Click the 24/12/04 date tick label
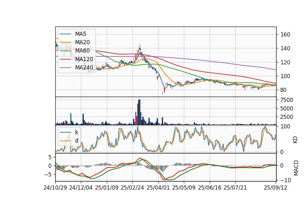The width and height of the screenshot is (307, 221). point(81,188)
